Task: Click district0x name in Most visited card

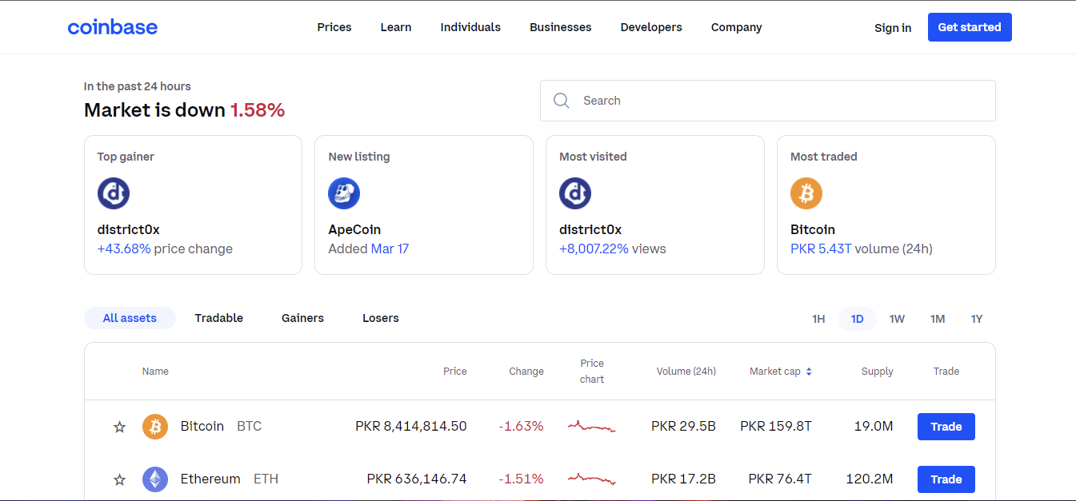Action: point(590,230)
